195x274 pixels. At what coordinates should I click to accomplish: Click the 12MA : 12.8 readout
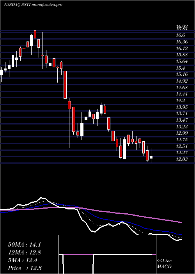point(25,252)
